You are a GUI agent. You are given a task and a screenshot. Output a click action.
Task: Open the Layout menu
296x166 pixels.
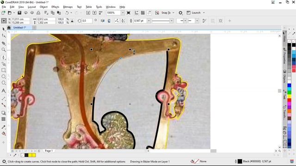point(32,7)
